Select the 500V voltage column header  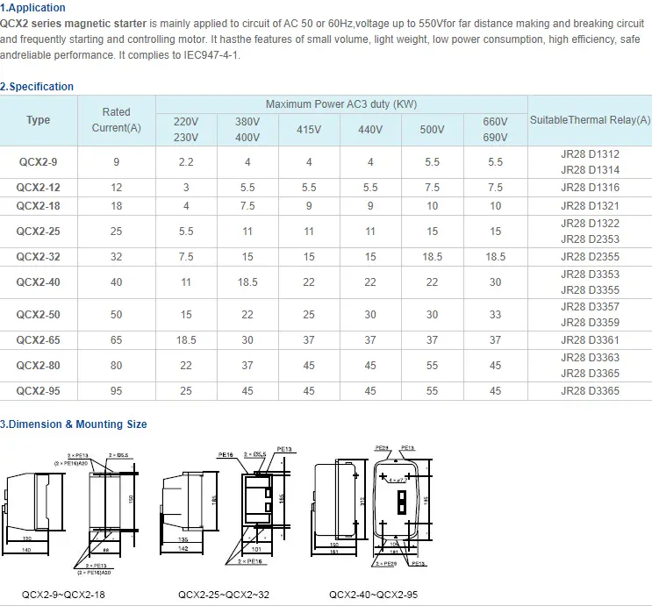433,130
